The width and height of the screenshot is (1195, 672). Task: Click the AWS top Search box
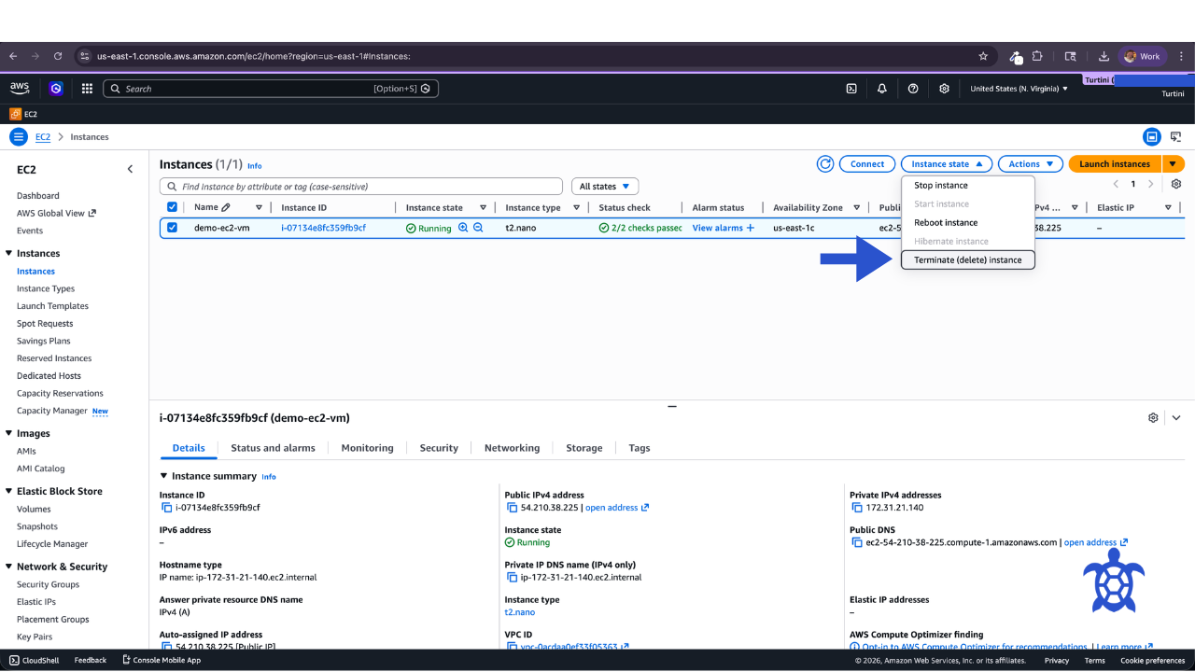[x=271, y=89]
